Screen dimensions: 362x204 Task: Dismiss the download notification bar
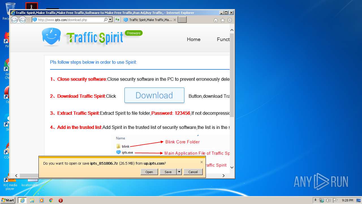[202, 162]
